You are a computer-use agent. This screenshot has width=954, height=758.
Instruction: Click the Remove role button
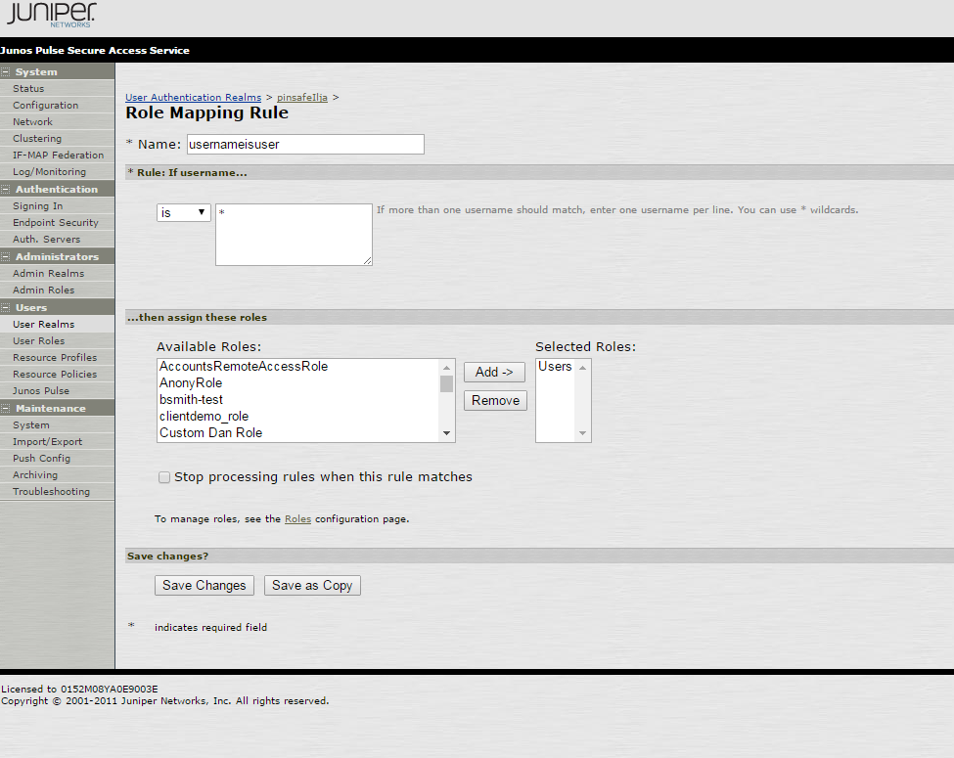point(495,400)
